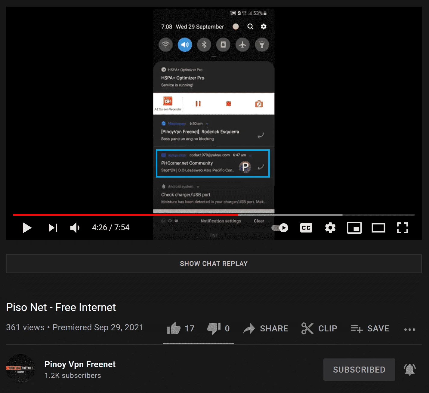Click the Wed 29 September date in the video
The image size is (429, 393).
pos(200,27)
